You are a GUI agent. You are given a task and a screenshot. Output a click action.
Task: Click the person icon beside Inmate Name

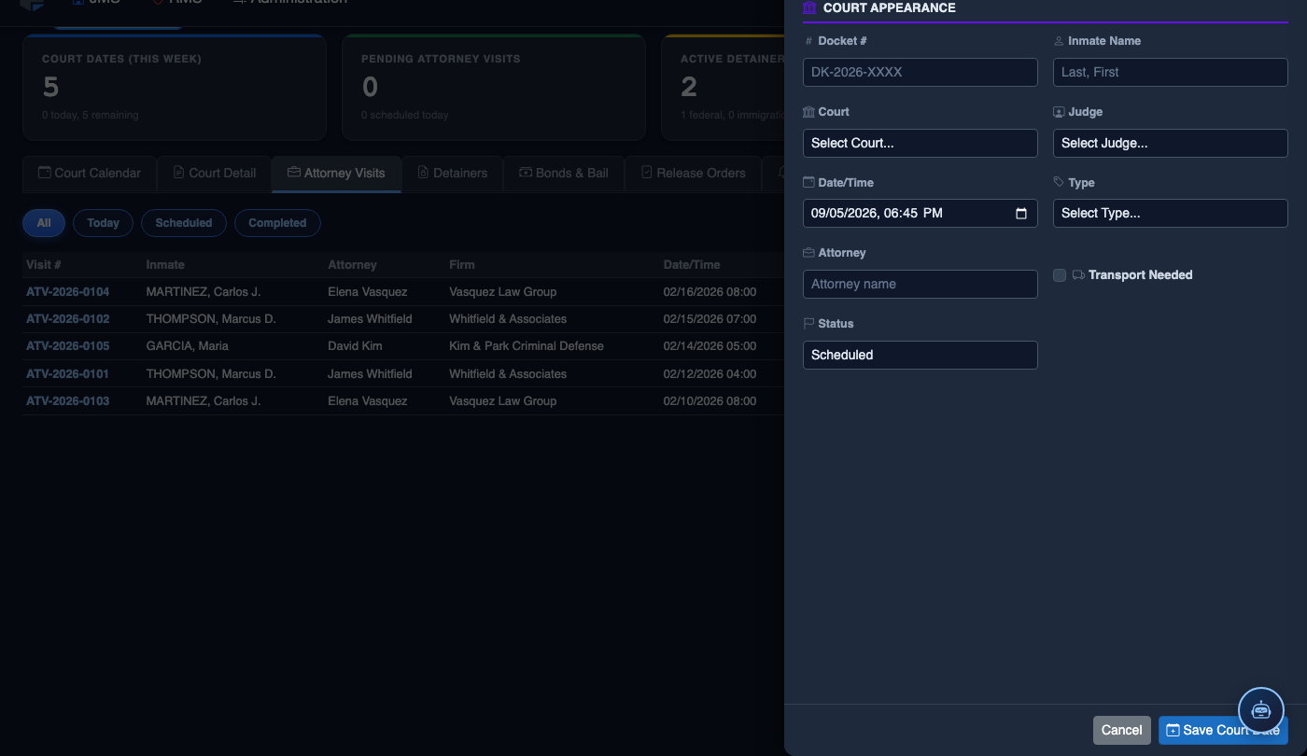point(1059,41)
